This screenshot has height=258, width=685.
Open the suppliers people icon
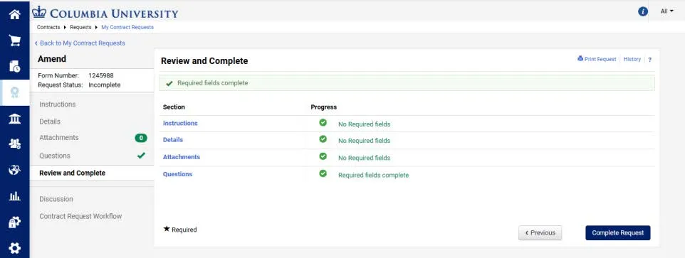tap(14, 144)
